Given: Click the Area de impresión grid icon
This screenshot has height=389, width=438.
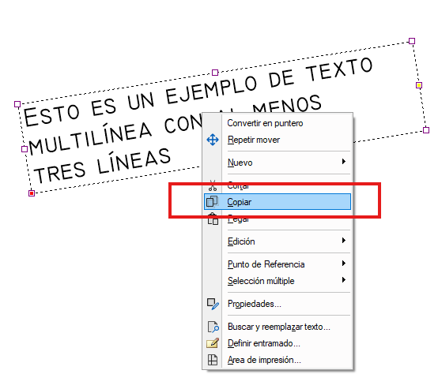Looking at the screenshot, I should (213, 360).
